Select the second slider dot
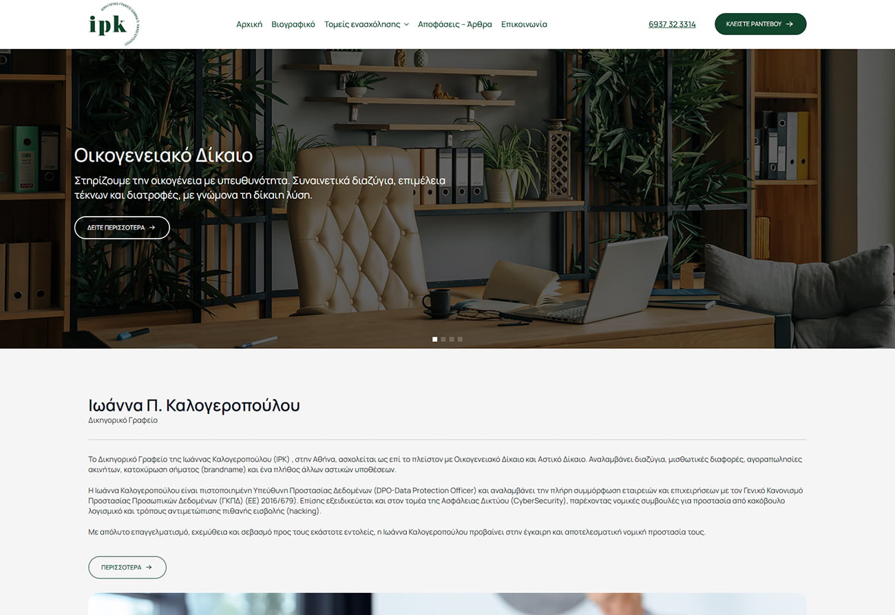Screen dimensions: 895x615 (x=443, y=339)
